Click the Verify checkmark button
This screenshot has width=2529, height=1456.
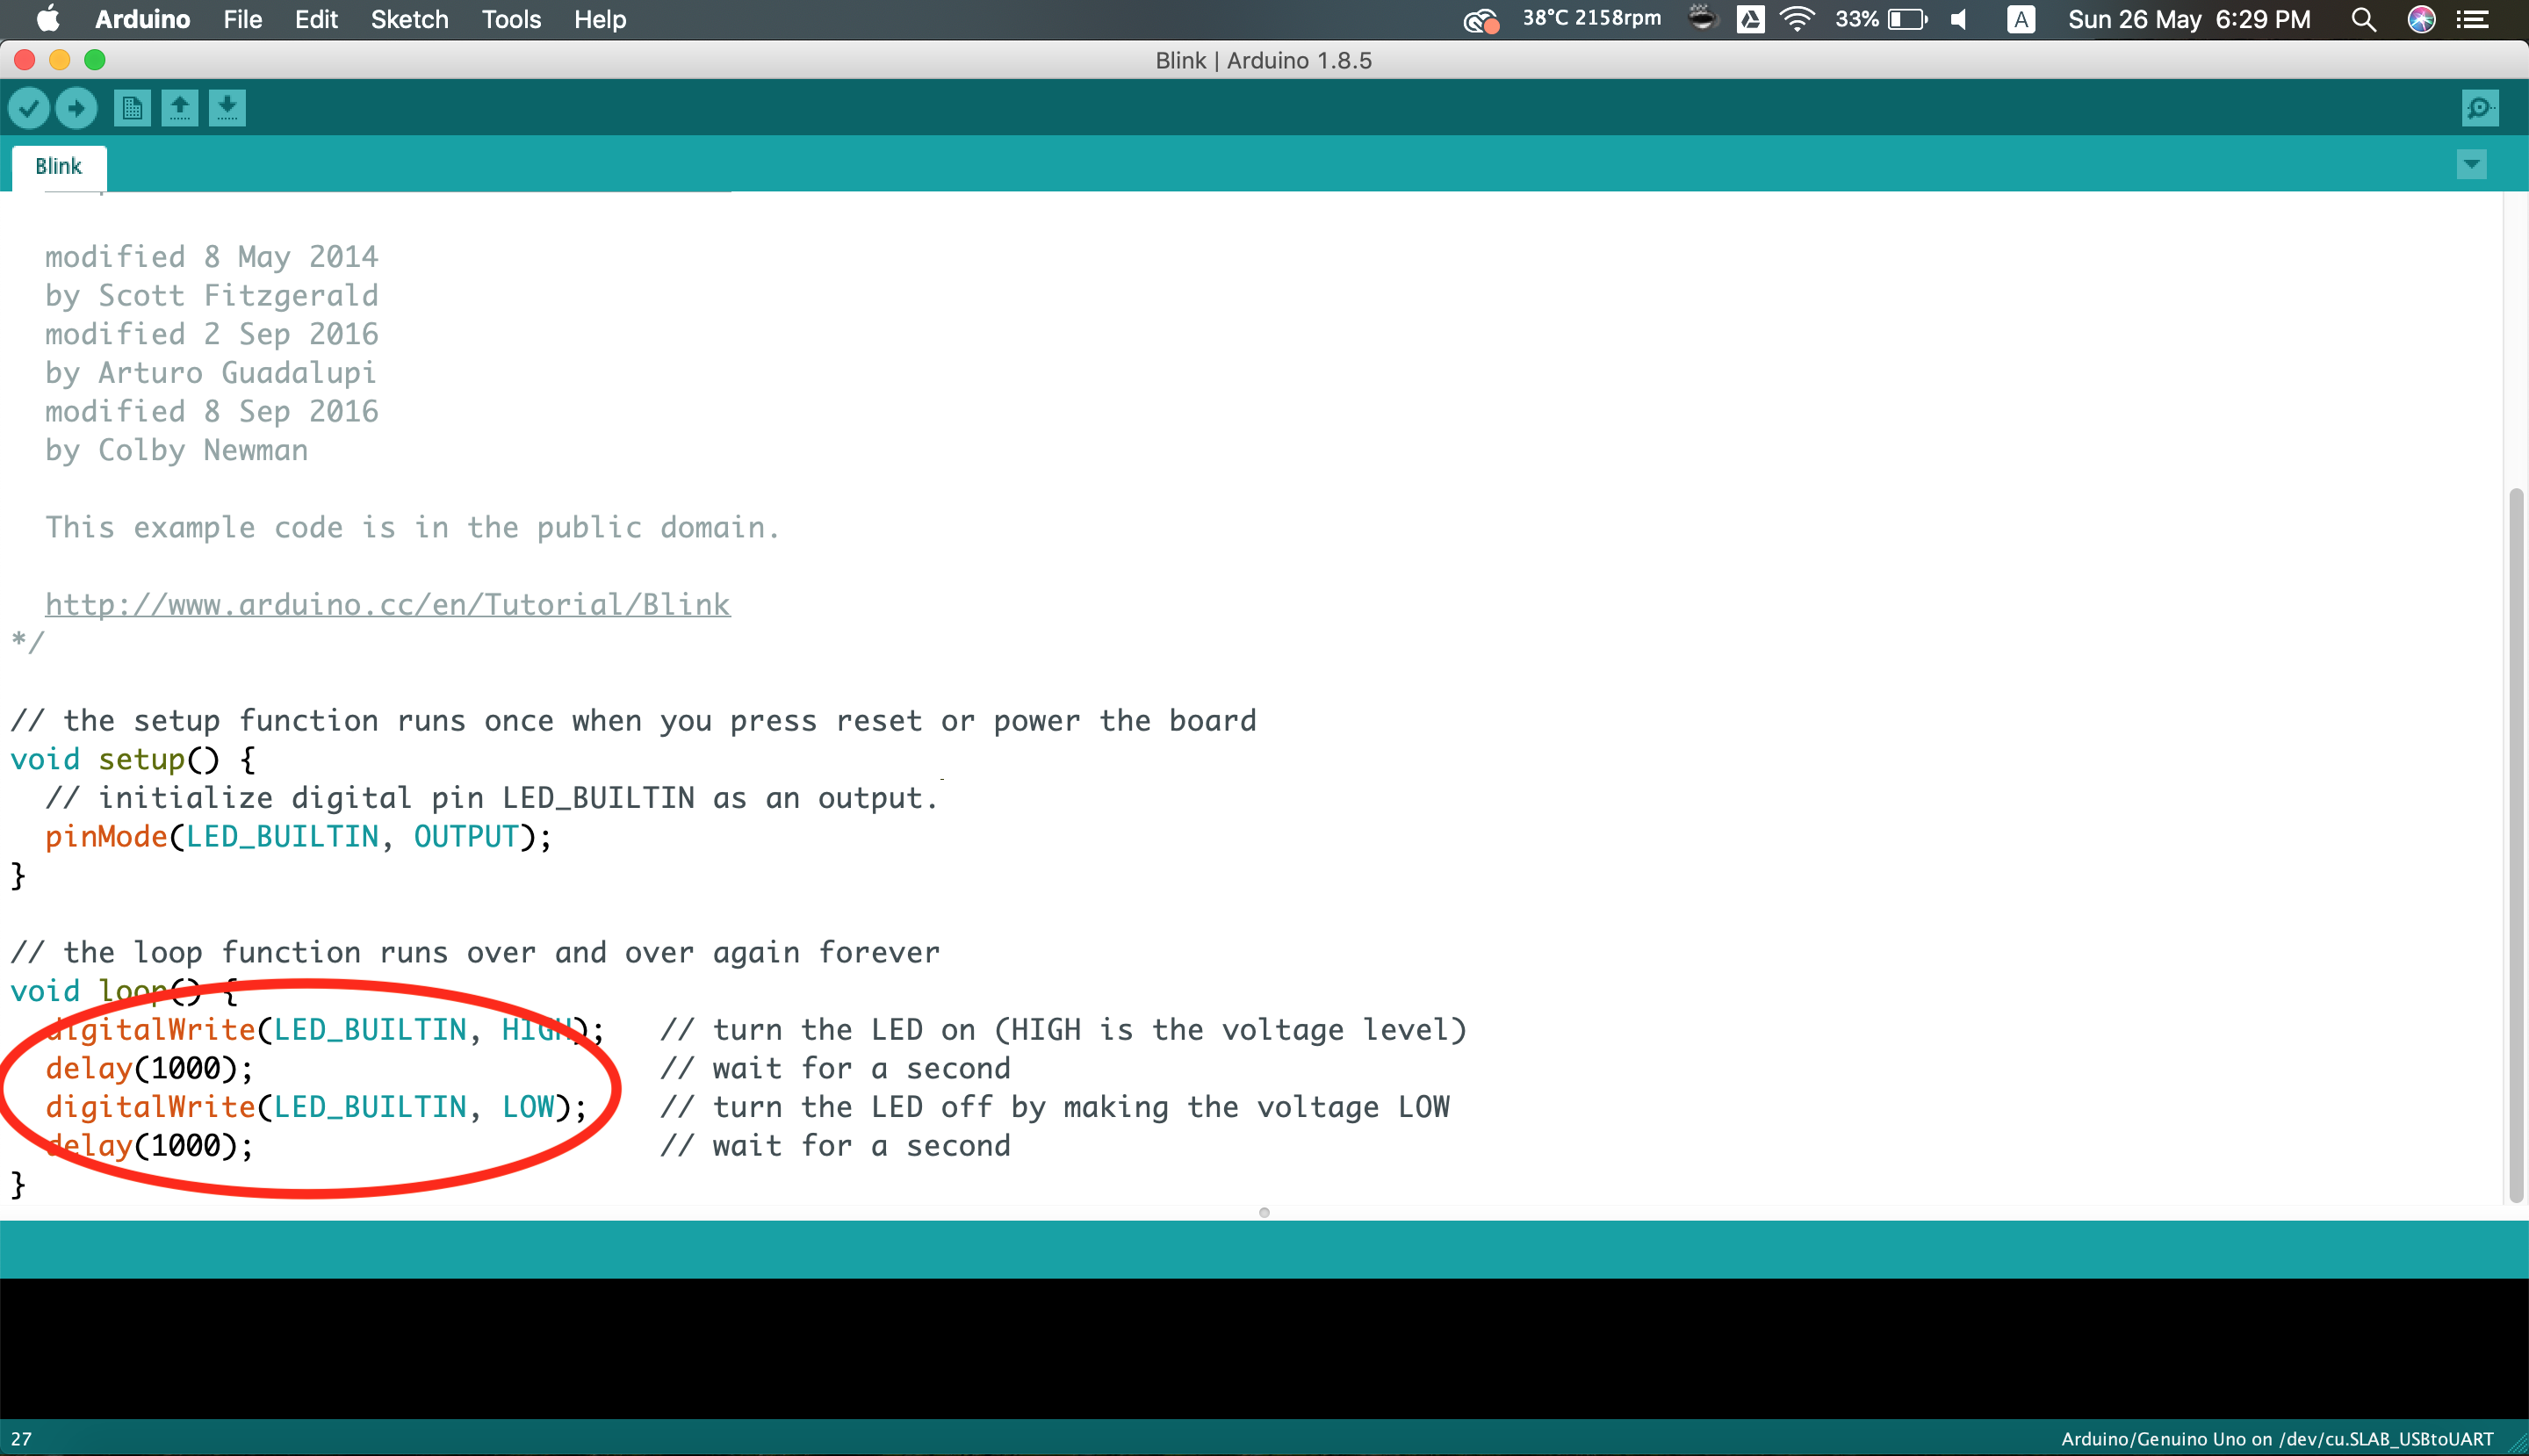coord(29,108)
